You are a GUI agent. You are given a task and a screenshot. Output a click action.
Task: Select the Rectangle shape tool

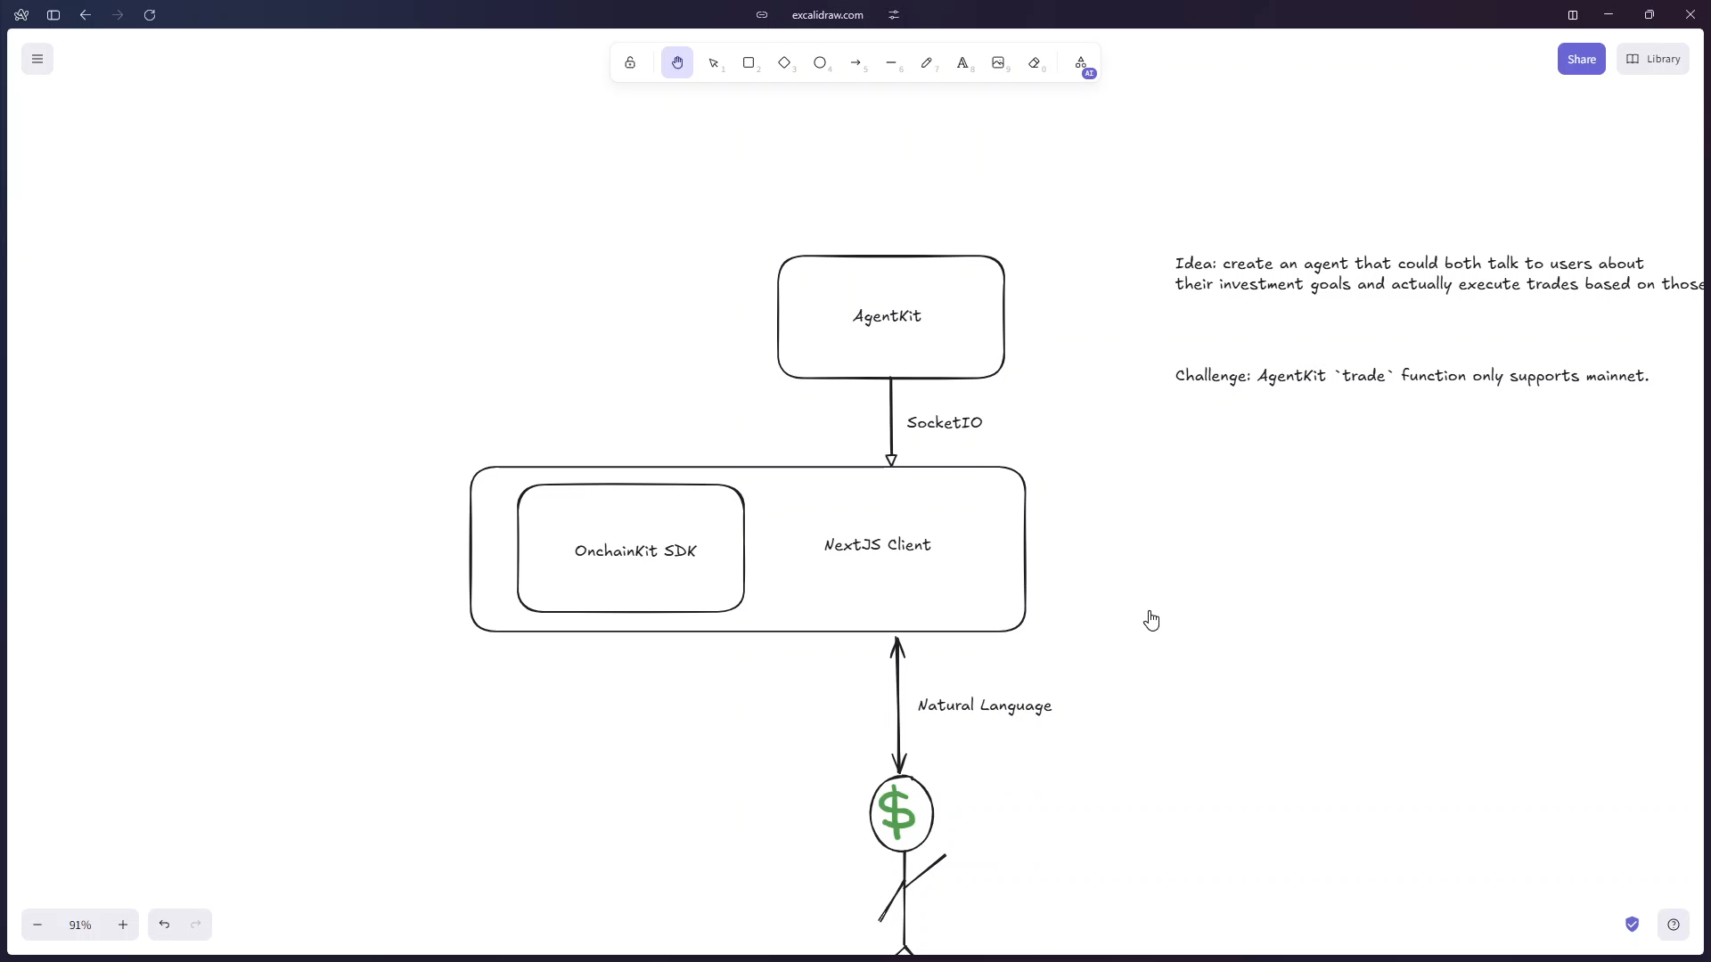tap(749, 62)
